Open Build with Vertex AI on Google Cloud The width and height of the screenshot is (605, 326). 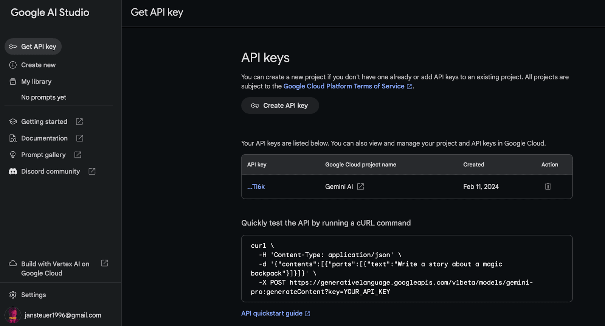(55, 269)
